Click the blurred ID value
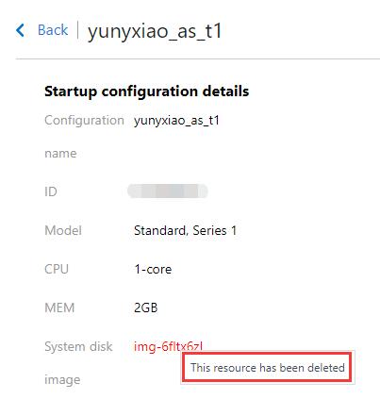380x399 pixels. point(168,191)
